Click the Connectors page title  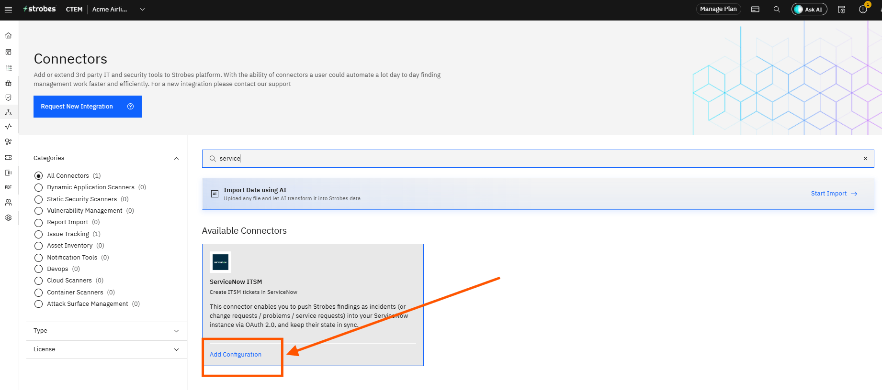70,59
